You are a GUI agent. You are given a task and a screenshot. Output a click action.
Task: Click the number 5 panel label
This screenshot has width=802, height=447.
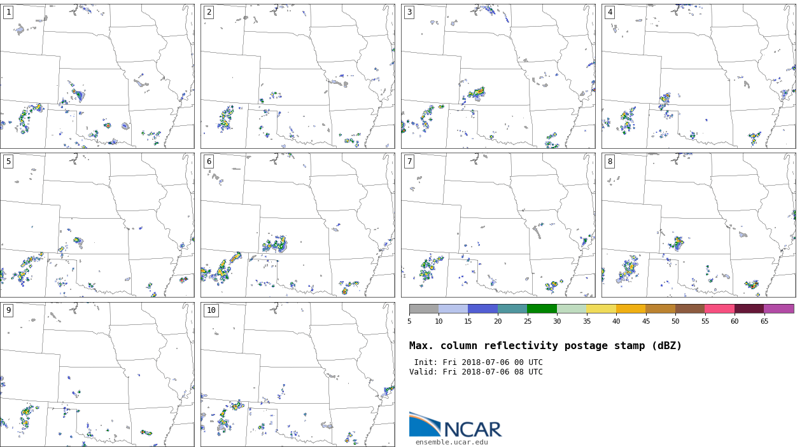click(x=8, y=162)
